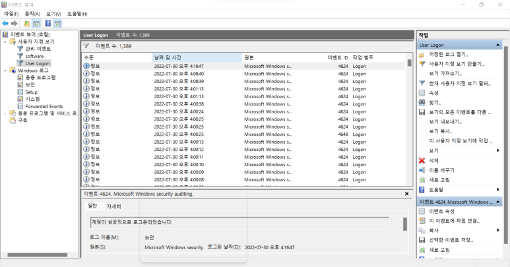Sort by 원본 column header

[269, 57]
